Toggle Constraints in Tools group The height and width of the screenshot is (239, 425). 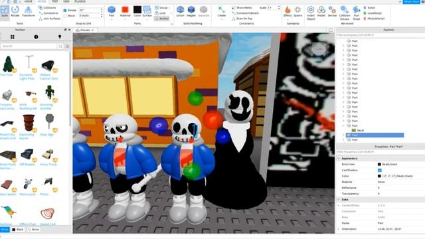coord(48,13)
